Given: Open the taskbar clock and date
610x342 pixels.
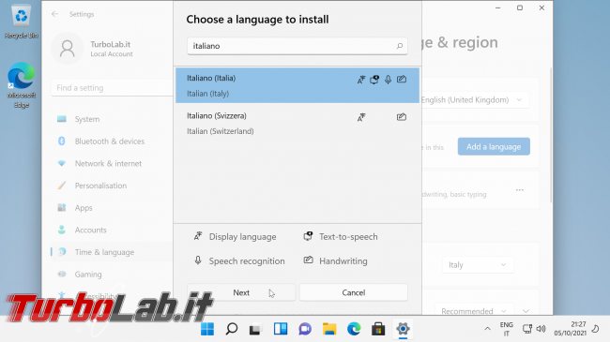Looking at the screenshot, I should click(570, 329).
